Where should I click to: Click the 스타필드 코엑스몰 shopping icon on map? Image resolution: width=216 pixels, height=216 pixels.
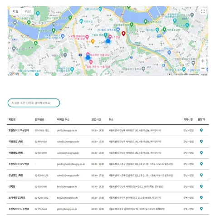click(x=118, y=29)
